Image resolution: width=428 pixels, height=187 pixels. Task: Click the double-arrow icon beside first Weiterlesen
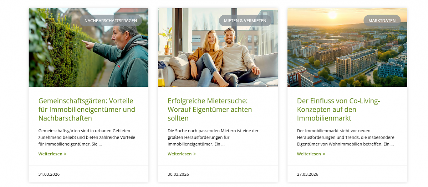[x=65, y=154]
